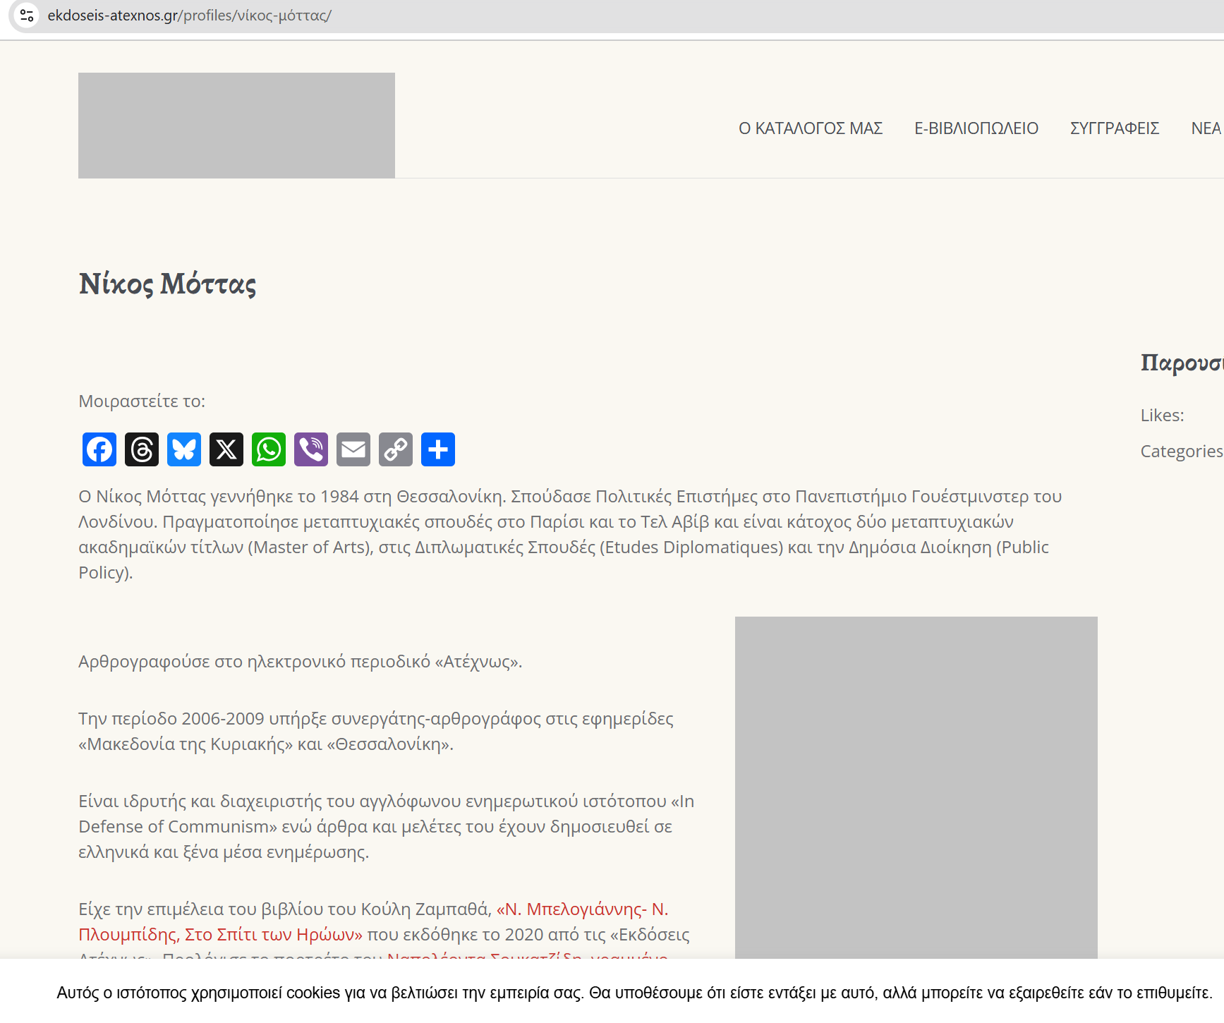
Task: Share the profile on Facebook
Action: [99, 449]
